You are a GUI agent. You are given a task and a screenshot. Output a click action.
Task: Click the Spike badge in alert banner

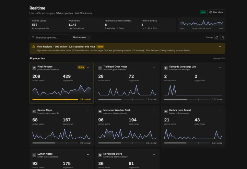(100, 46)
